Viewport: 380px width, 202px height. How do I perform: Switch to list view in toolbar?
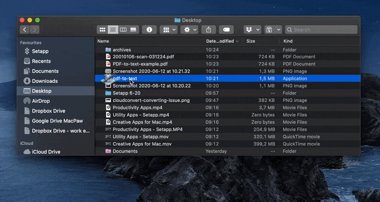pyautogui.click(x=113, y=30)
